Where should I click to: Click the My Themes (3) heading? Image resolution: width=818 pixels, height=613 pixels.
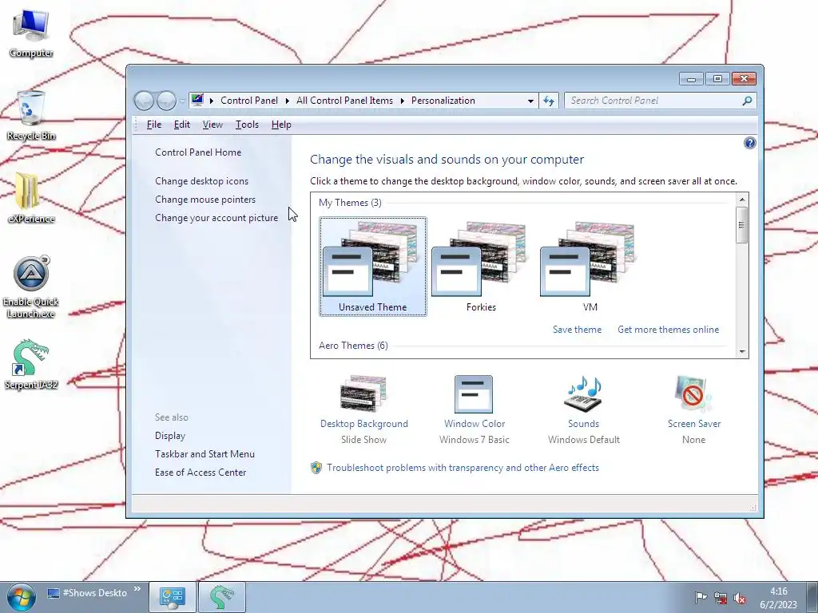pyautogui.click(x=350, y=203)
